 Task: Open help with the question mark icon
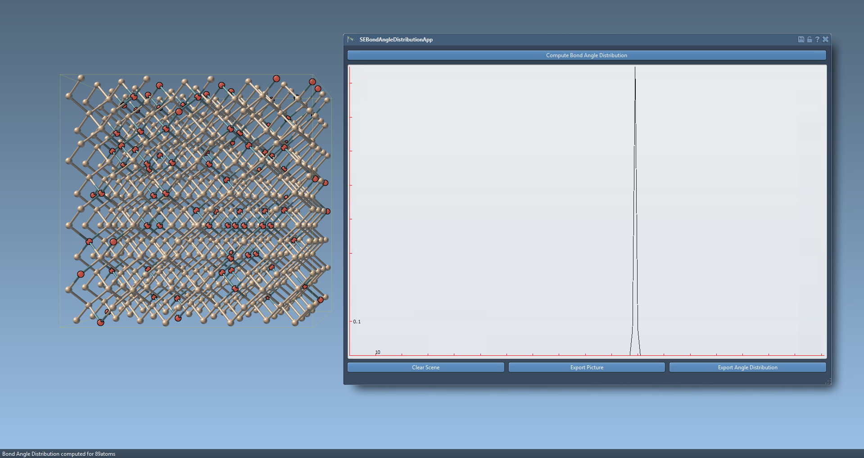pos(817,40)
